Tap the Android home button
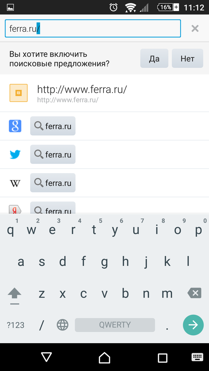This screenshot has height=371, width=209. [x=104, y=358]
